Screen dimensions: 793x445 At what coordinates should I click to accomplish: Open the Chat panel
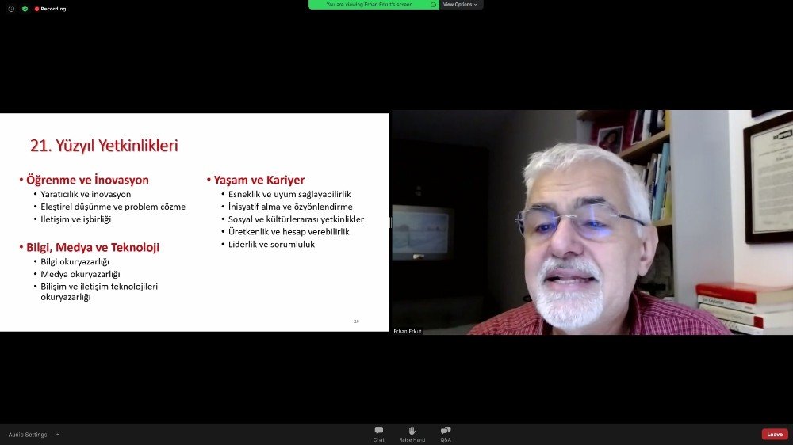click(379, 434)
